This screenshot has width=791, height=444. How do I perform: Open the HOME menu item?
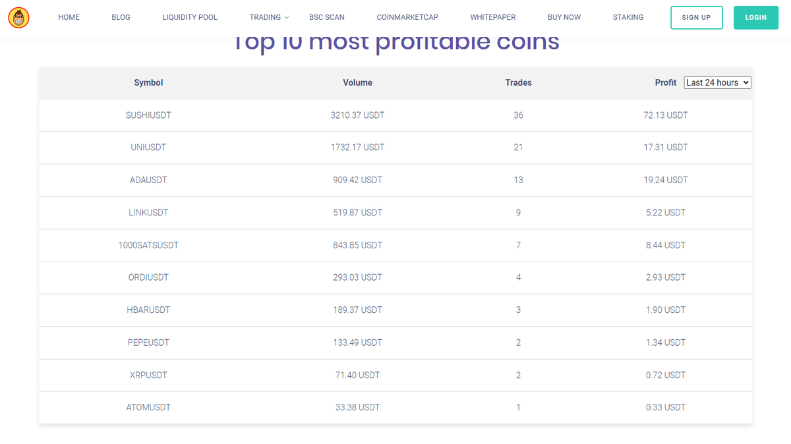69,17
